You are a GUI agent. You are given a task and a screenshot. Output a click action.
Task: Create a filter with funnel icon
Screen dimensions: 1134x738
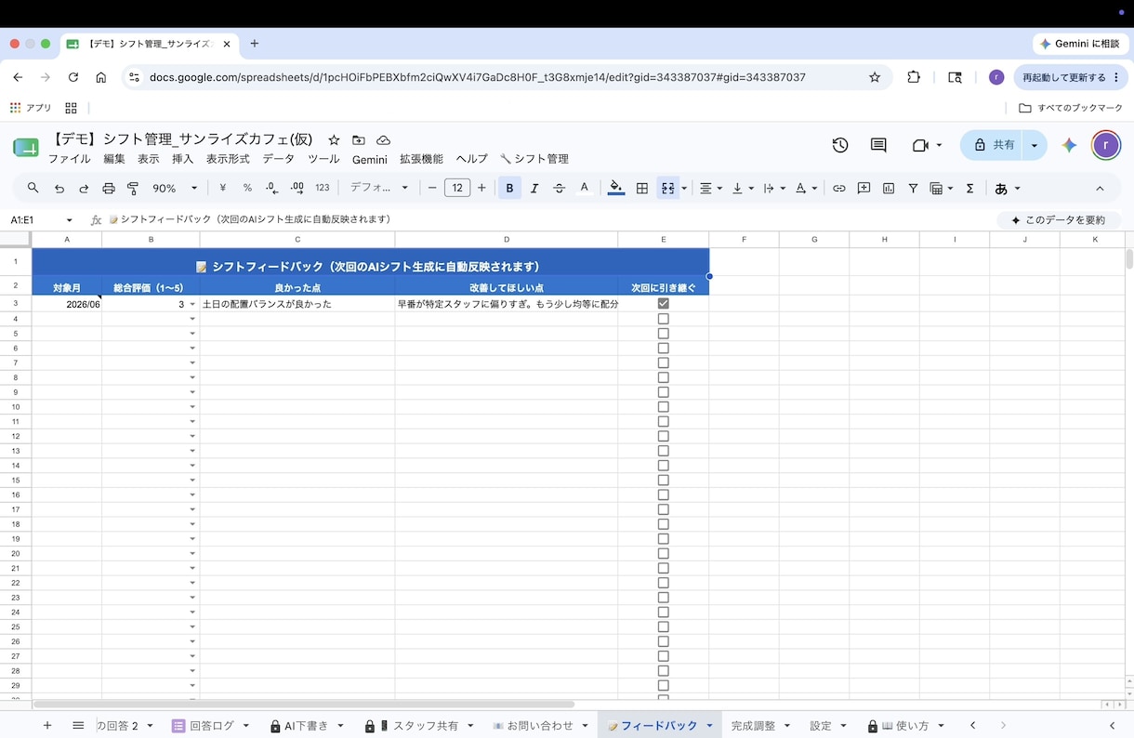[913, 188]
